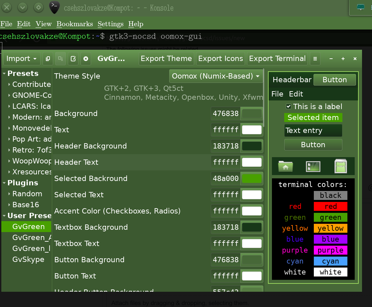
Task: Expand the LCARS preset group
Action: 9,106
